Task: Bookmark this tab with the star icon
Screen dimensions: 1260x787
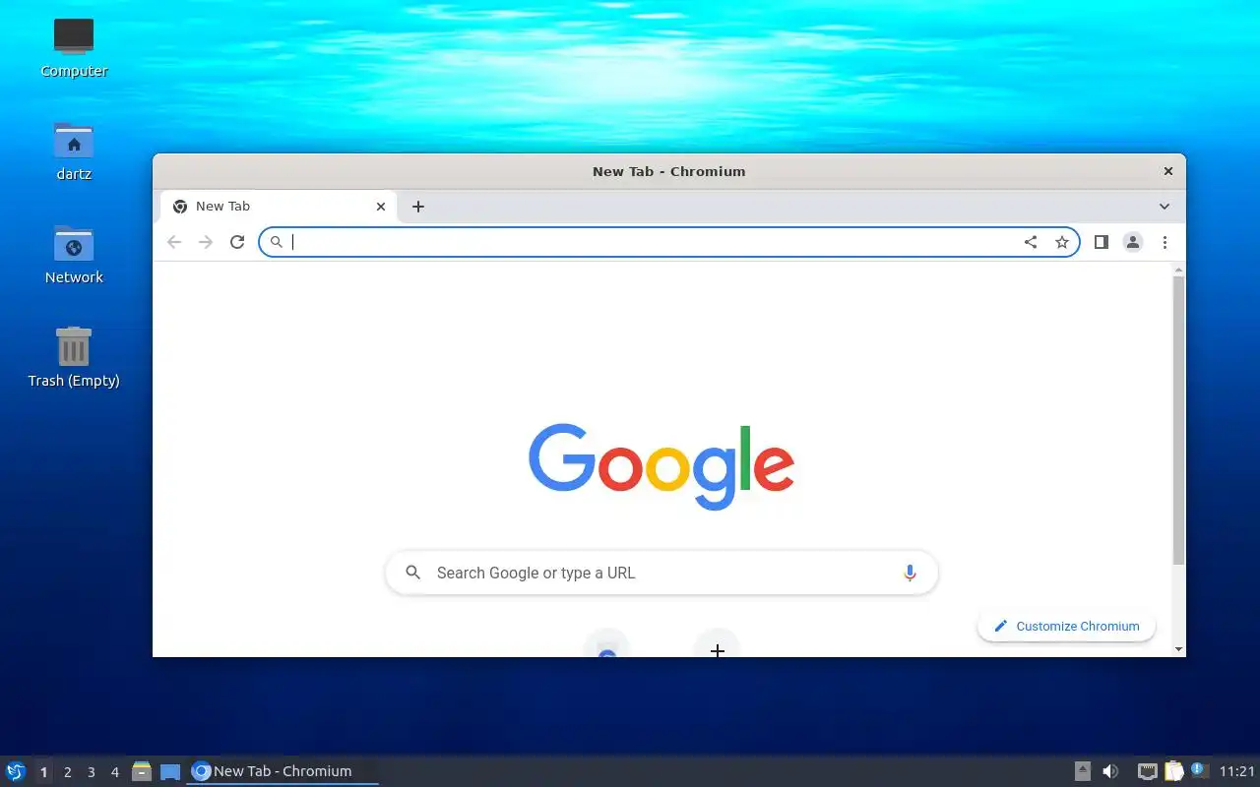Action: [x=1062, y=242]
